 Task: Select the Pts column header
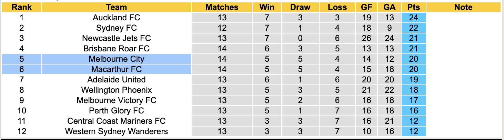(x=413, y=7)
